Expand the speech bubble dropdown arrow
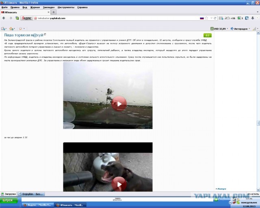This screenshot has height=208, width=260. (x=24, y=29)
